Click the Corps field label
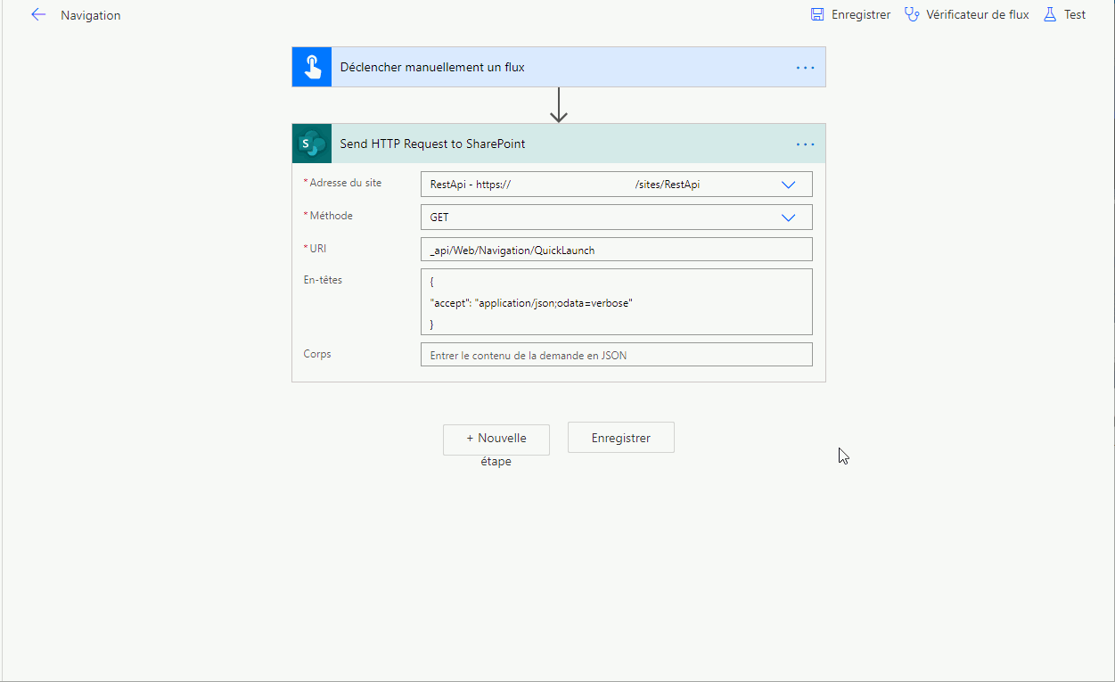 click(317, 354)
